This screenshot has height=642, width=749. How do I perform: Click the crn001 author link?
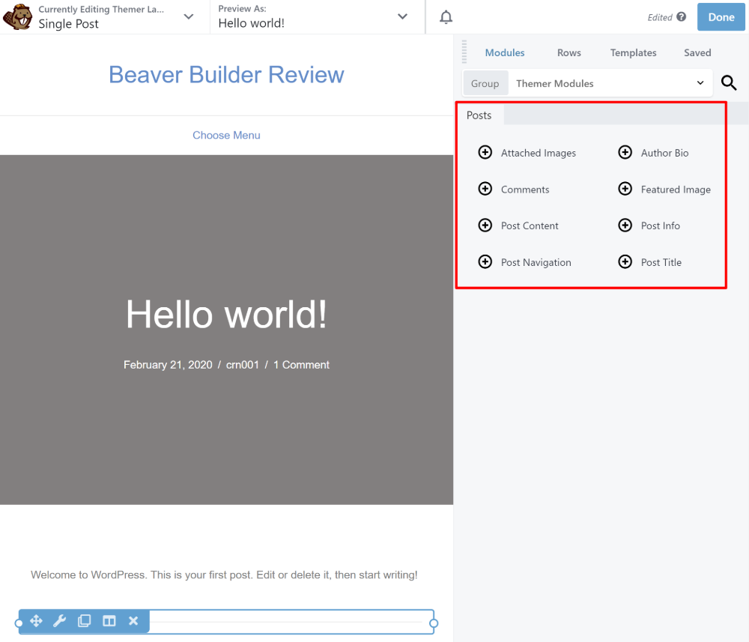[x=242, y=365]
